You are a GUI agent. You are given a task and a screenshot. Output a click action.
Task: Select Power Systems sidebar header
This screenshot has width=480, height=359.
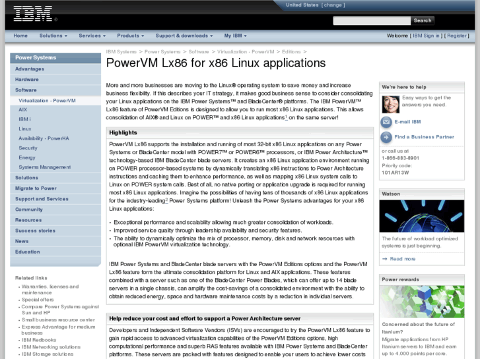(55, 58)
